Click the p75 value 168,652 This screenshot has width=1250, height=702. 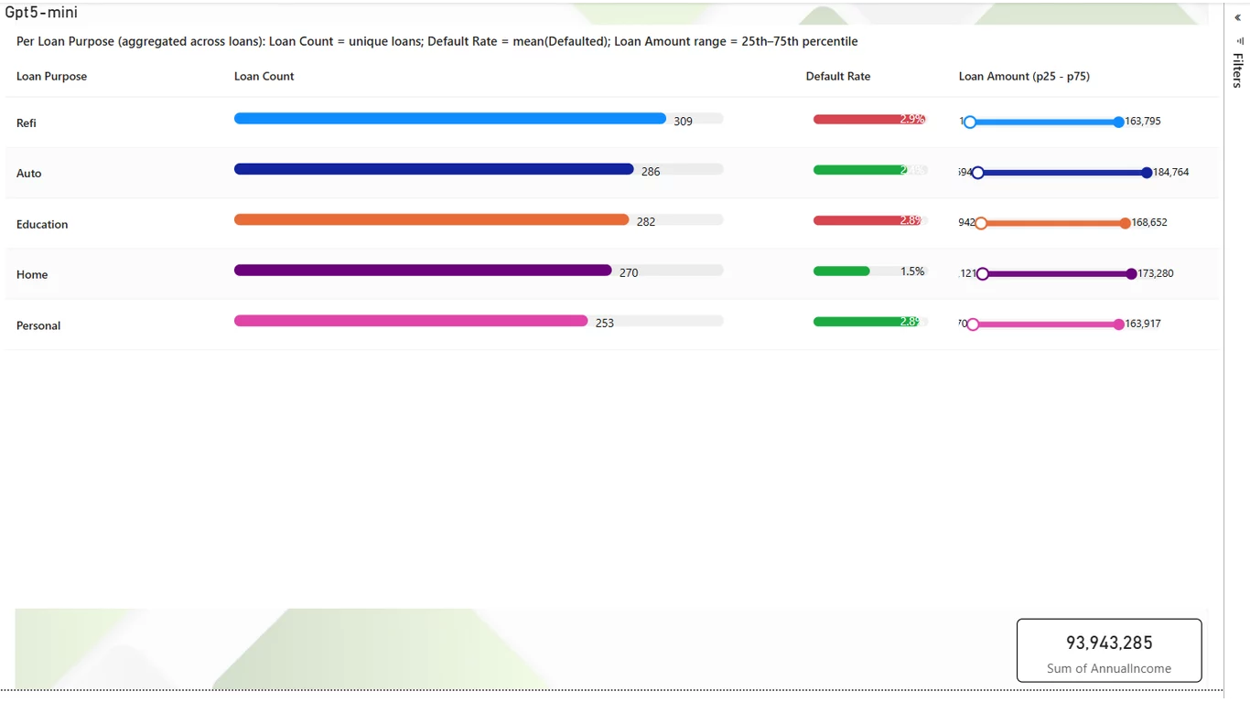coord(1149,222)
